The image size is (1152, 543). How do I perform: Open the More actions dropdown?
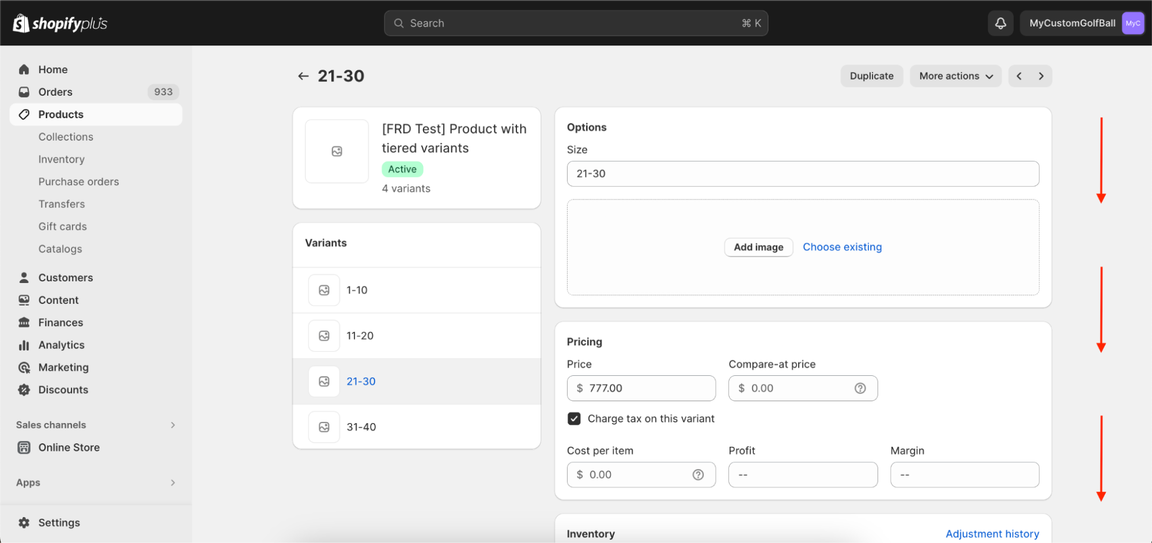click(x=955, y=76)
